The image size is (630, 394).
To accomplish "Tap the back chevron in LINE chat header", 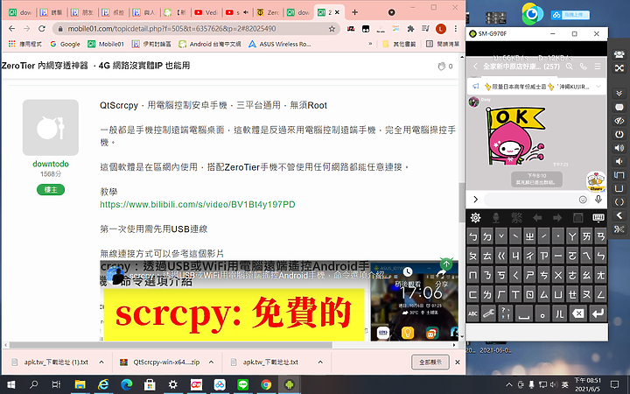I will click(x=475, y=67).
